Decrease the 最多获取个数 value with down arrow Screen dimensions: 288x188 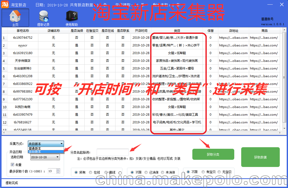58,172
